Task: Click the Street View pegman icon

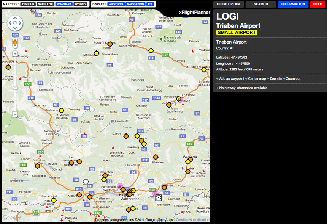Action: (x=15, y=42)
